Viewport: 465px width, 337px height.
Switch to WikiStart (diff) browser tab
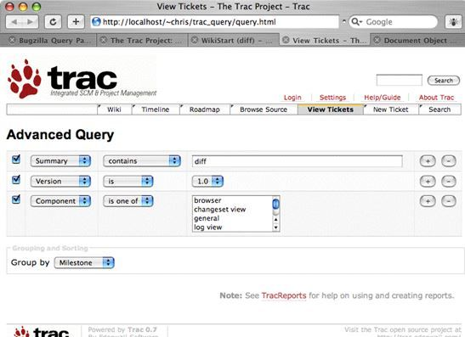[x=234, y=40]
